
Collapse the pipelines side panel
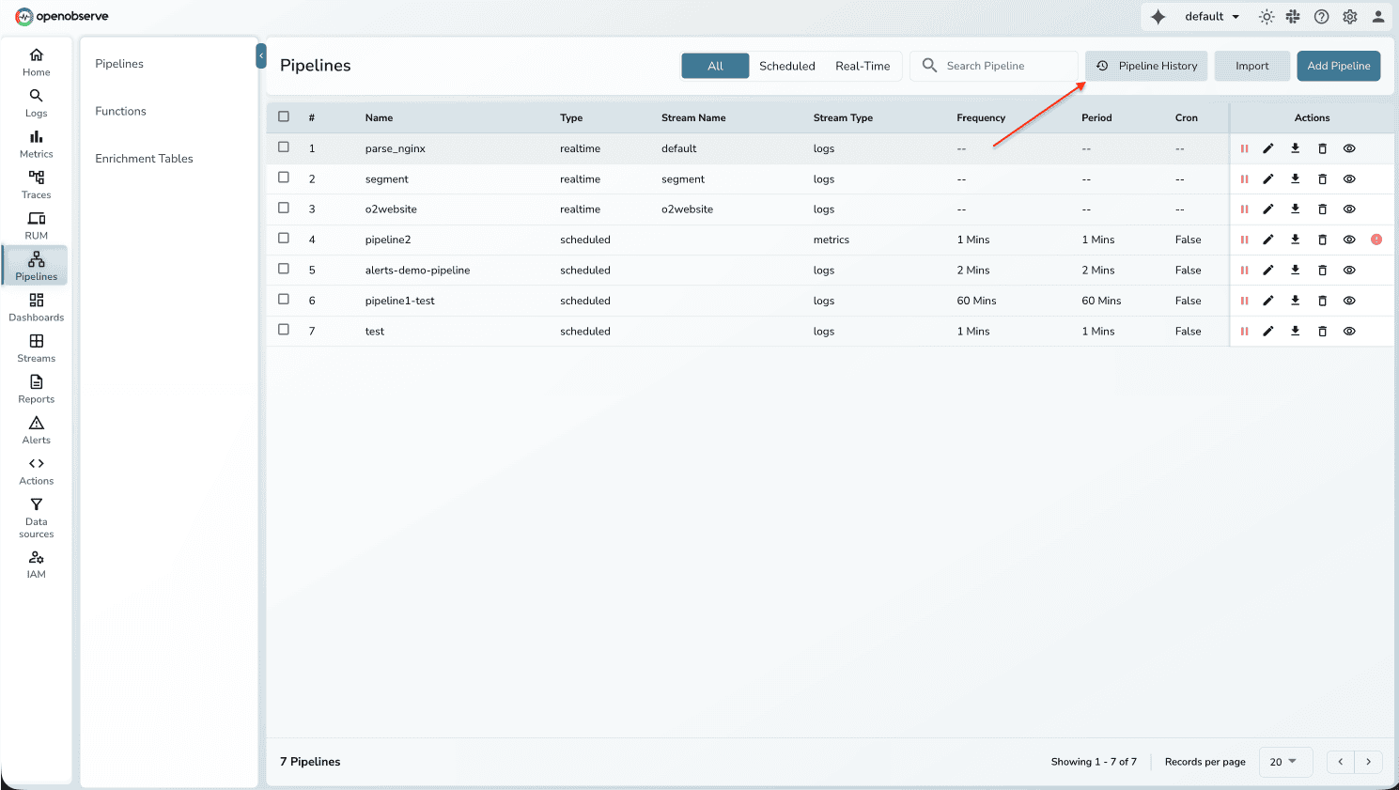[261, 57]
